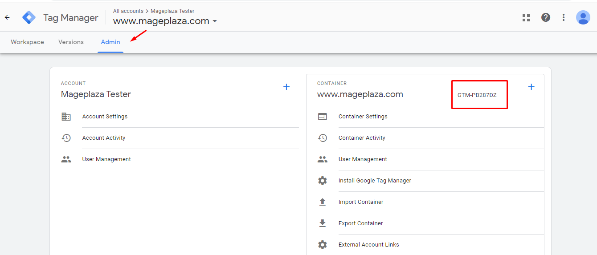
Task: Click the account User Management people icon
Action: pyautogui.click(x=66, y=159)
